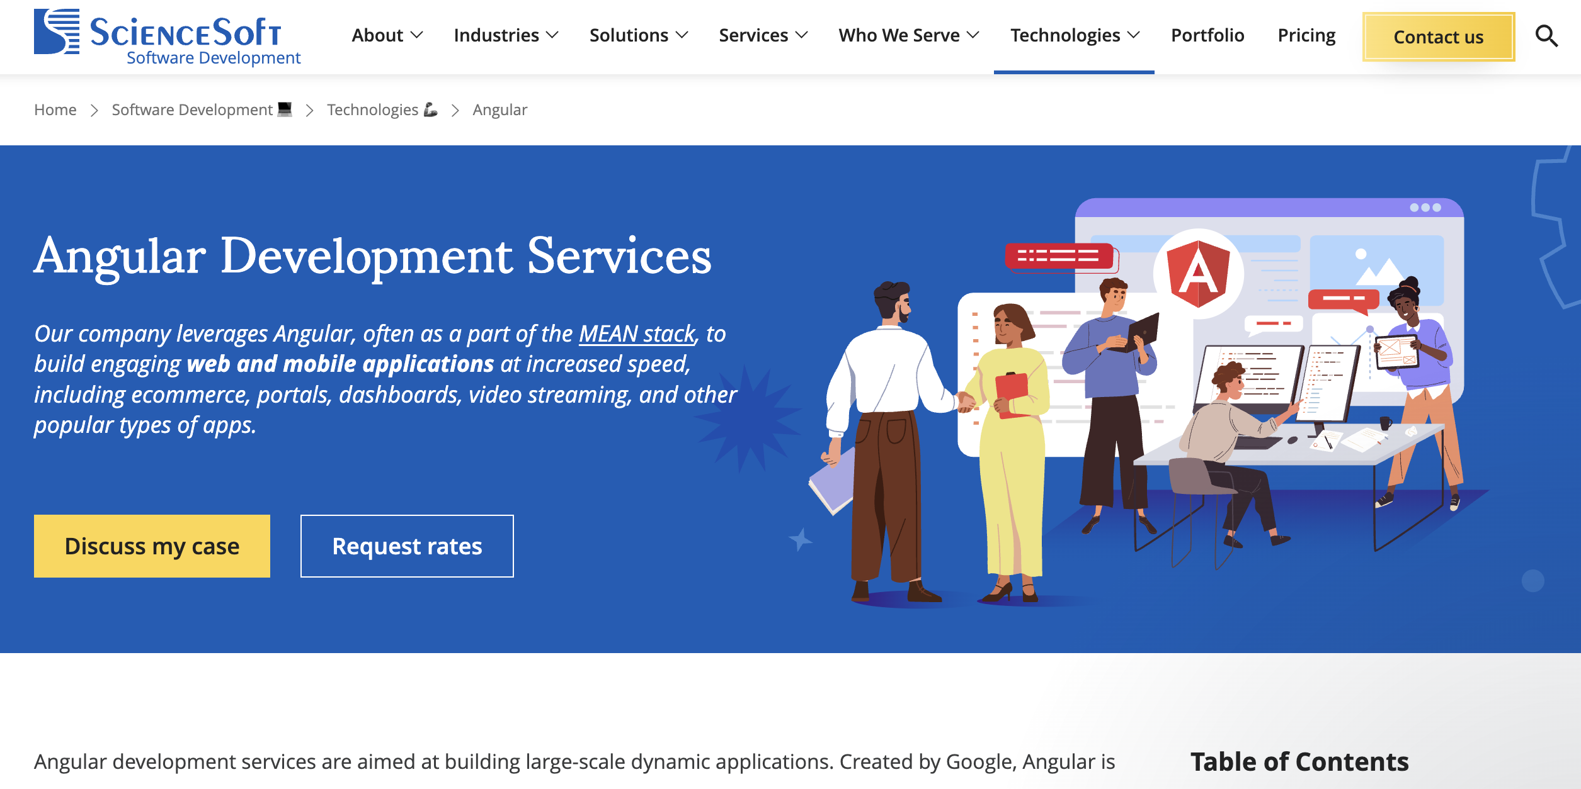Image resolution: width=1581 pixels, height=789 pixels.
Task: Follow the MEAN stack link
Action: 637,333
